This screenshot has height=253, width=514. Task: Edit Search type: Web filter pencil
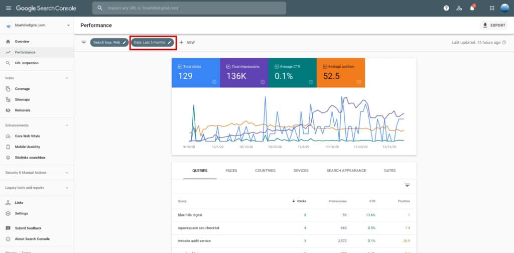124,42
